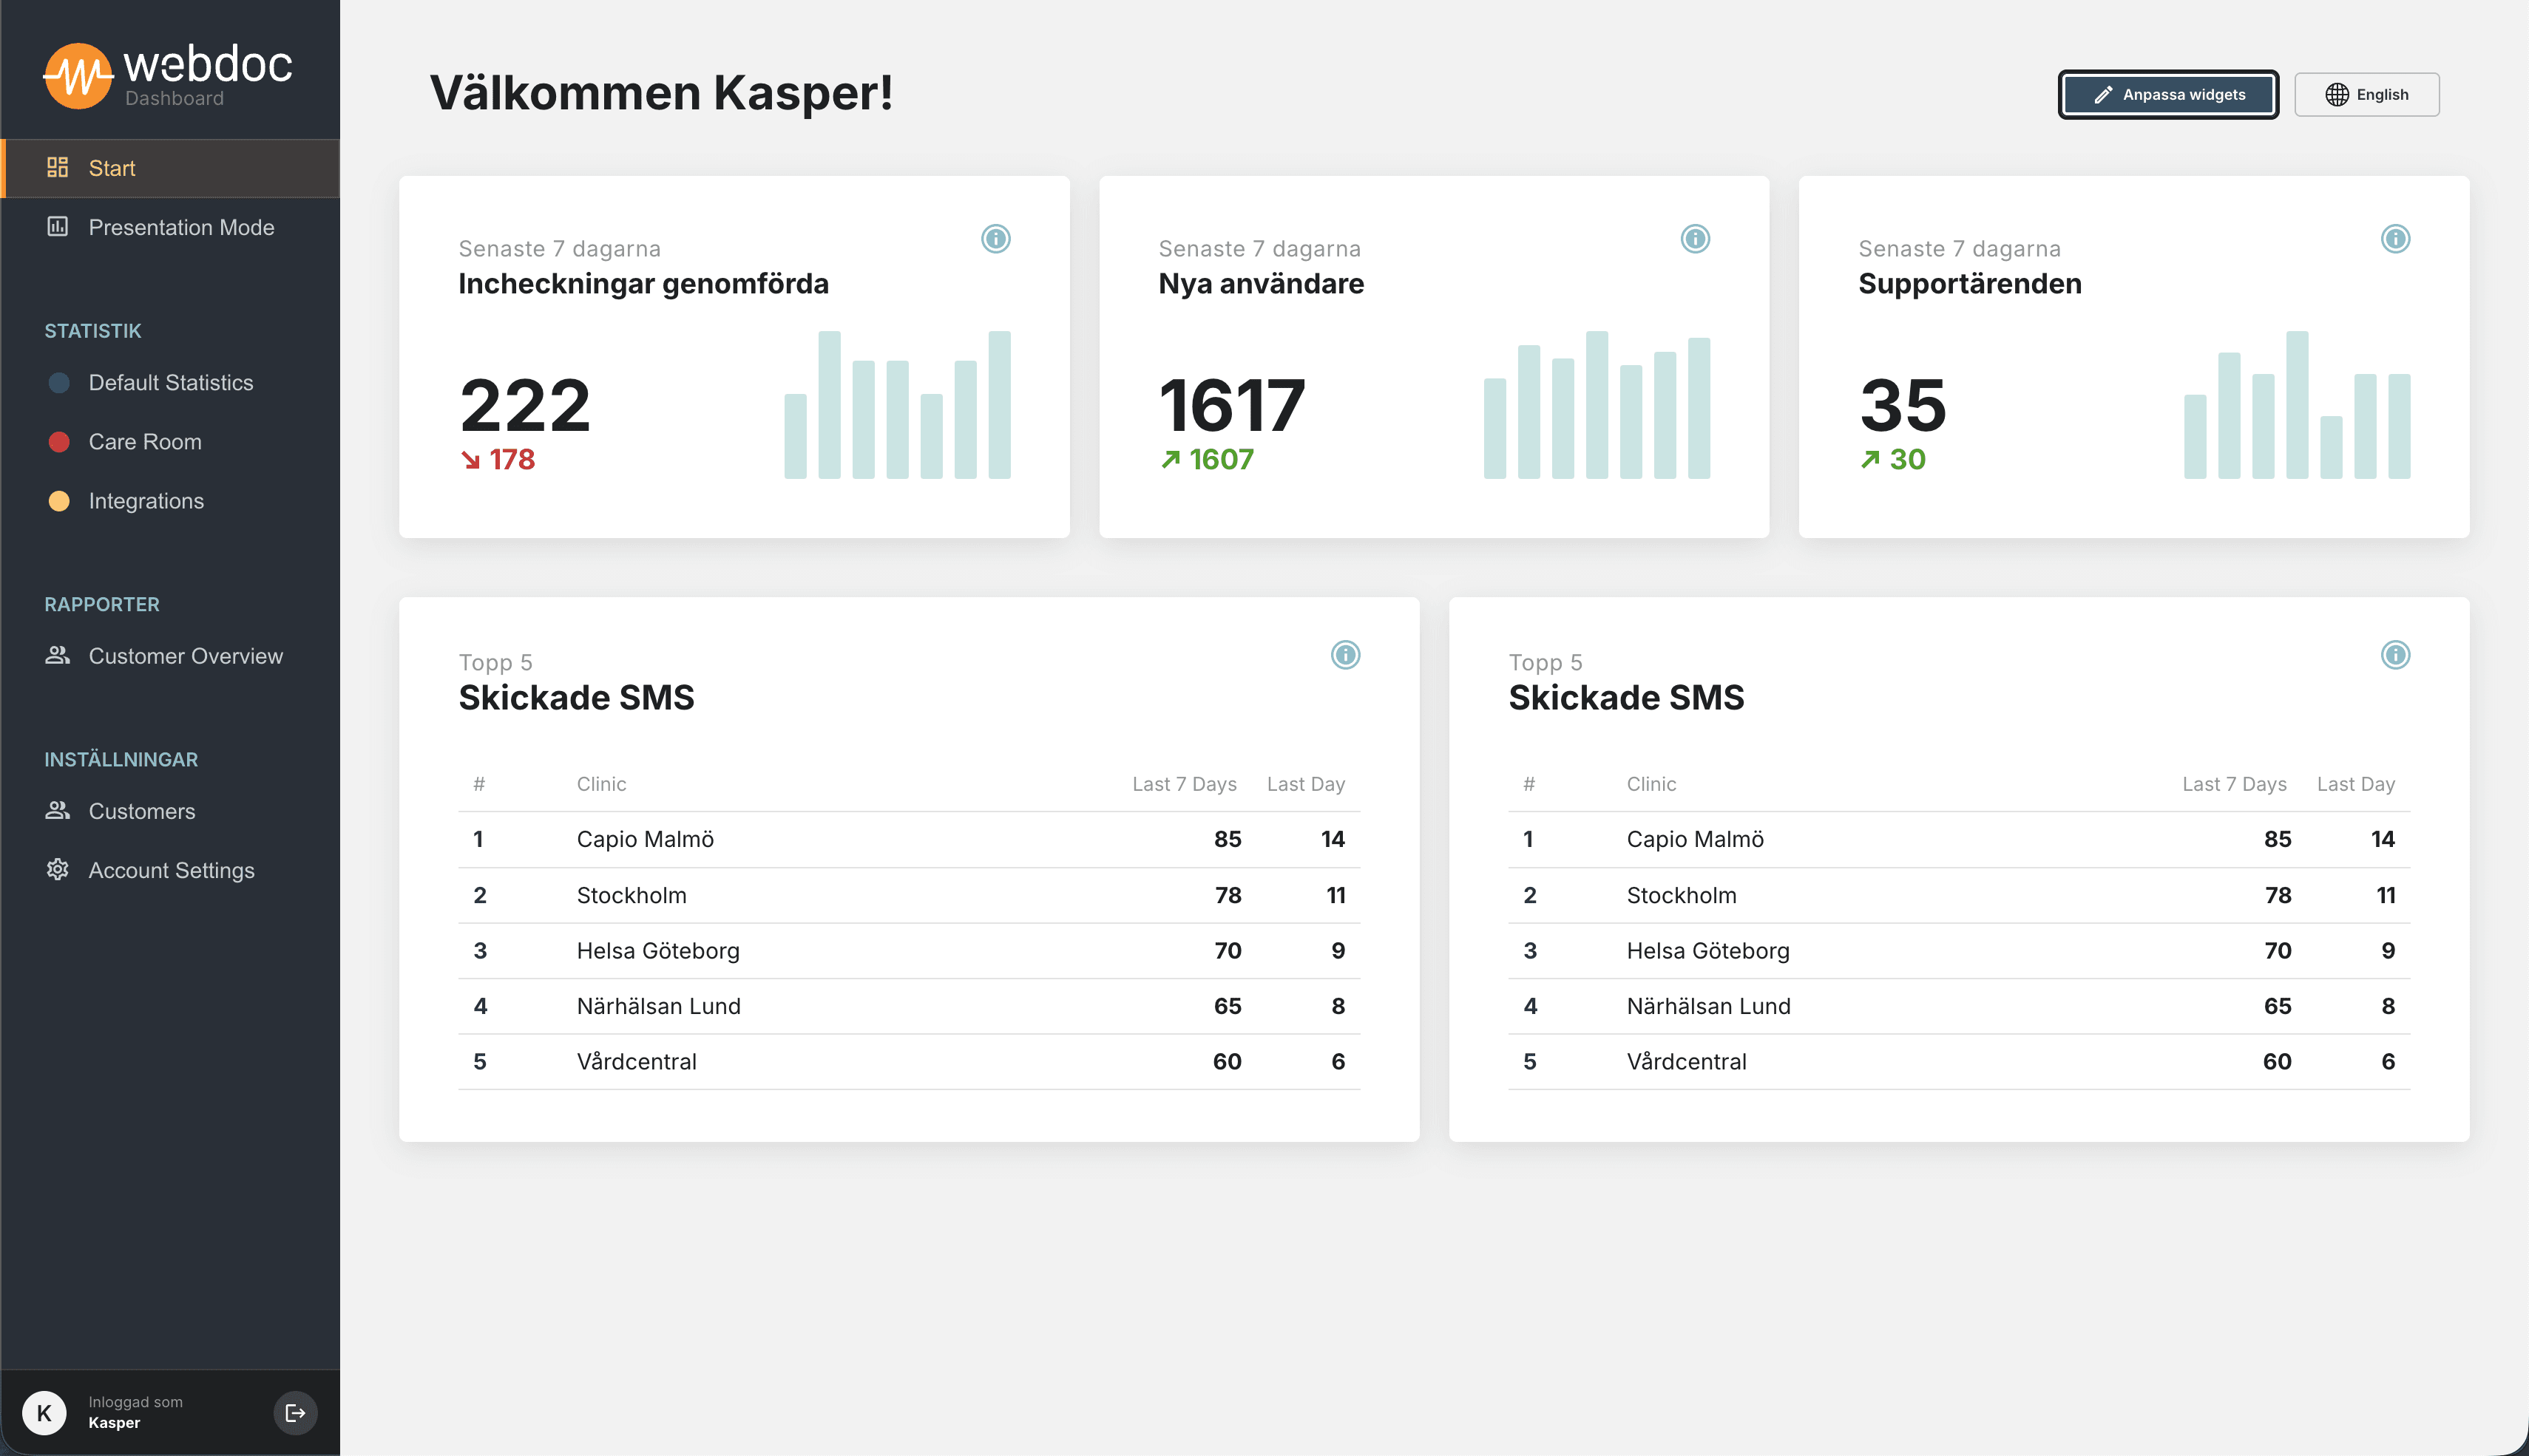The width and height of the screenshot is (2529, 1456).
Task: Click the pencil icon inside Anpassa widgets
Action: coord(2103,94)
